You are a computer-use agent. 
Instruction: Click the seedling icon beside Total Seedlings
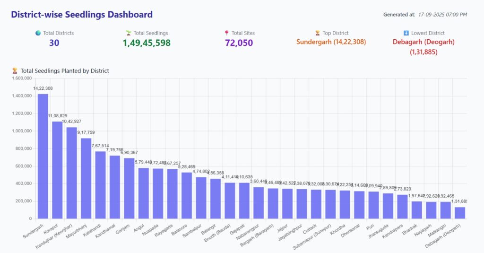tap(129, 33)
